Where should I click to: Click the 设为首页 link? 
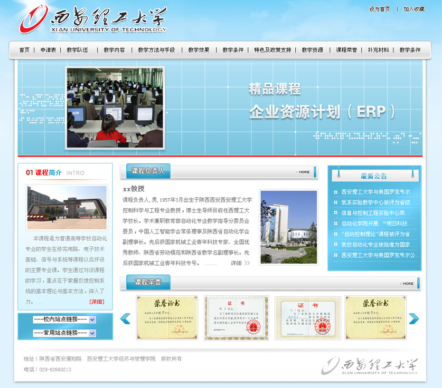pos(380,9)
